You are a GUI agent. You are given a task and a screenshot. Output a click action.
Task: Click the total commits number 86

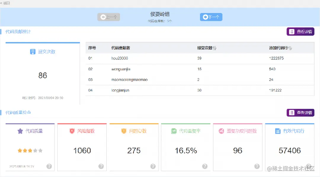pos(43,75)
